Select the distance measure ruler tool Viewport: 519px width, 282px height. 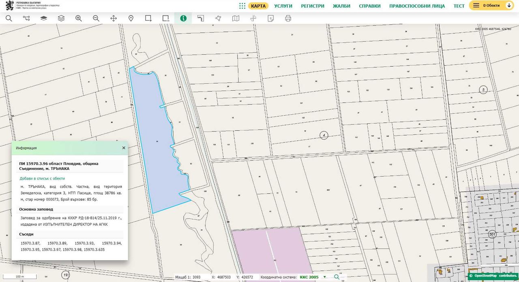[x=201, y=18]
